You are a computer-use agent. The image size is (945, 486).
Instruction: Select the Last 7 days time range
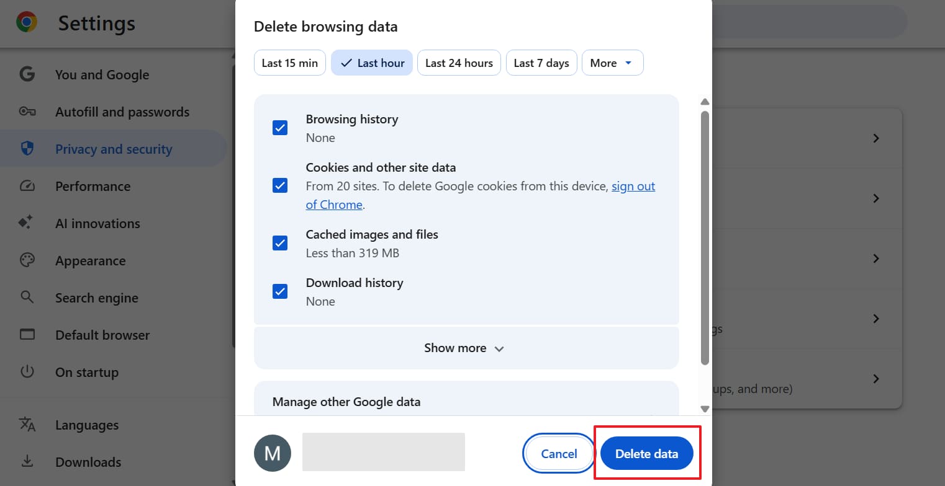click(x=541, y=63)
